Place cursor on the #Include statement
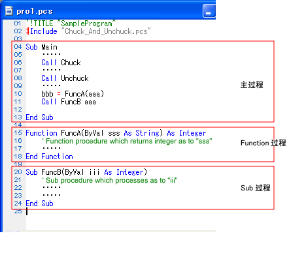The width and height of the screenshot is (306, 257). click(88, 31)
